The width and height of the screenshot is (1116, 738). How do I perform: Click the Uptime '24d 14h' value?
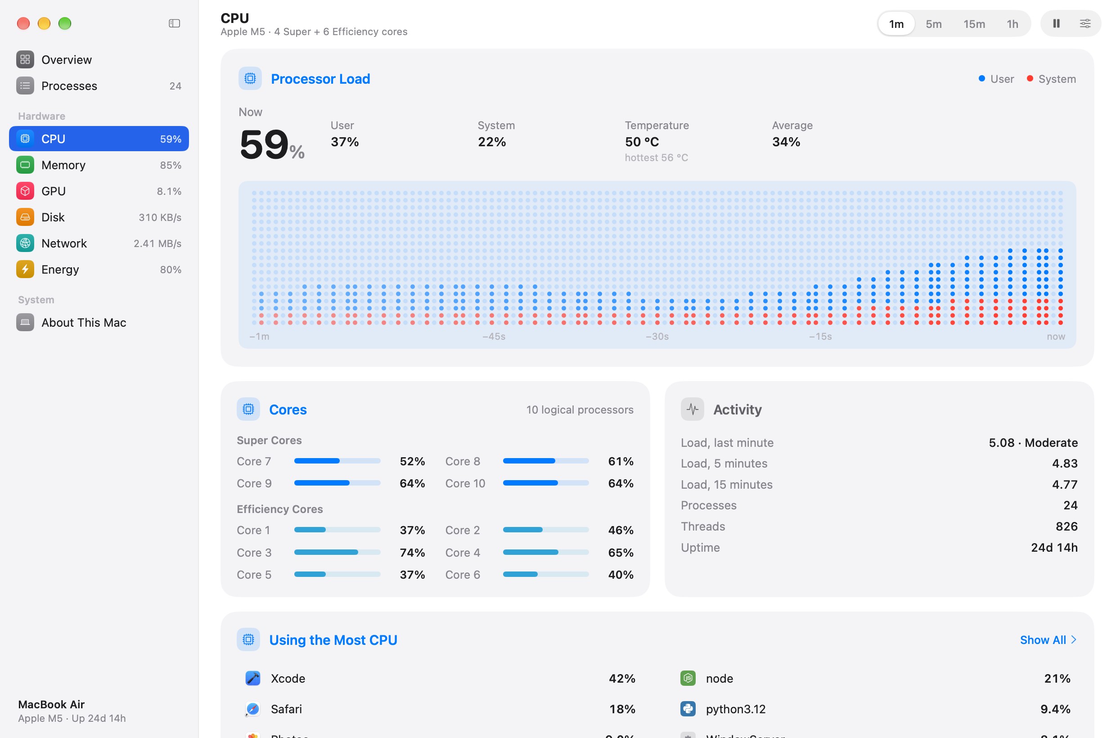click(x=1054, y=547)
